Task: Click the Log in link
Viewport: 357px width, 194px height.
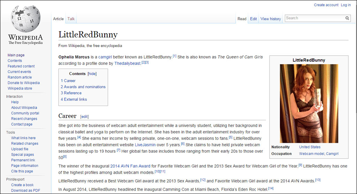Action: (x=346, y=5)
